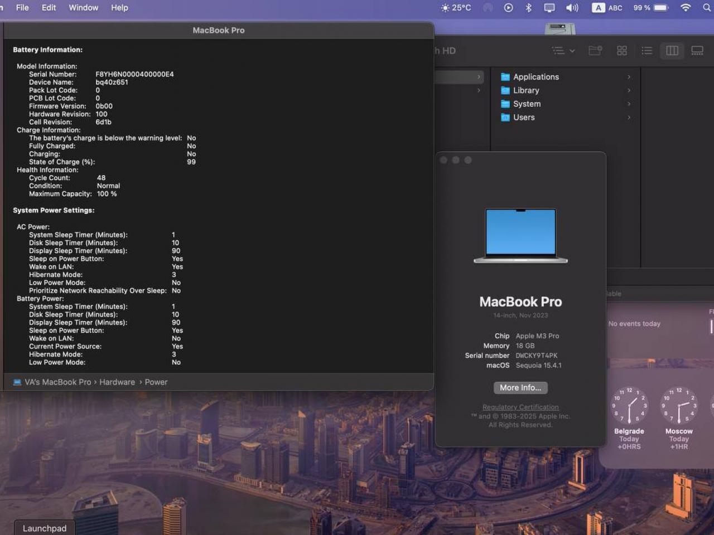This screenshot has width=714, height=535.
Task: Open the Edit menu
Action: click(x=49, y=8)
